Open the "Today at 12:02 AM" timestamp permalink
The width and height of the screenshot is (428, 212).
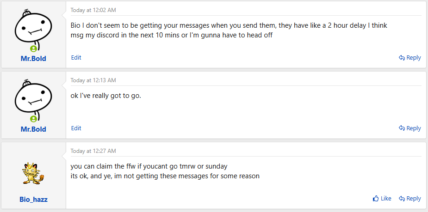pos(93,10)
